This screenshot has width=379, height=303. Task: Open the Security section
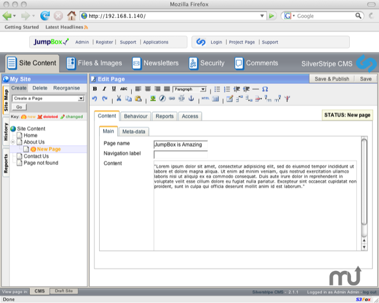206,64
